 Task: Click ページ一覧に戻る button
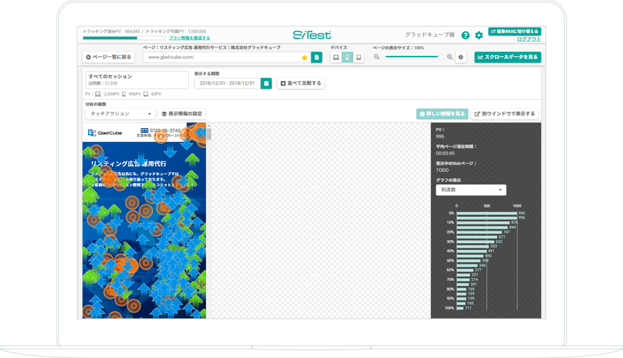tap(108, 57)
